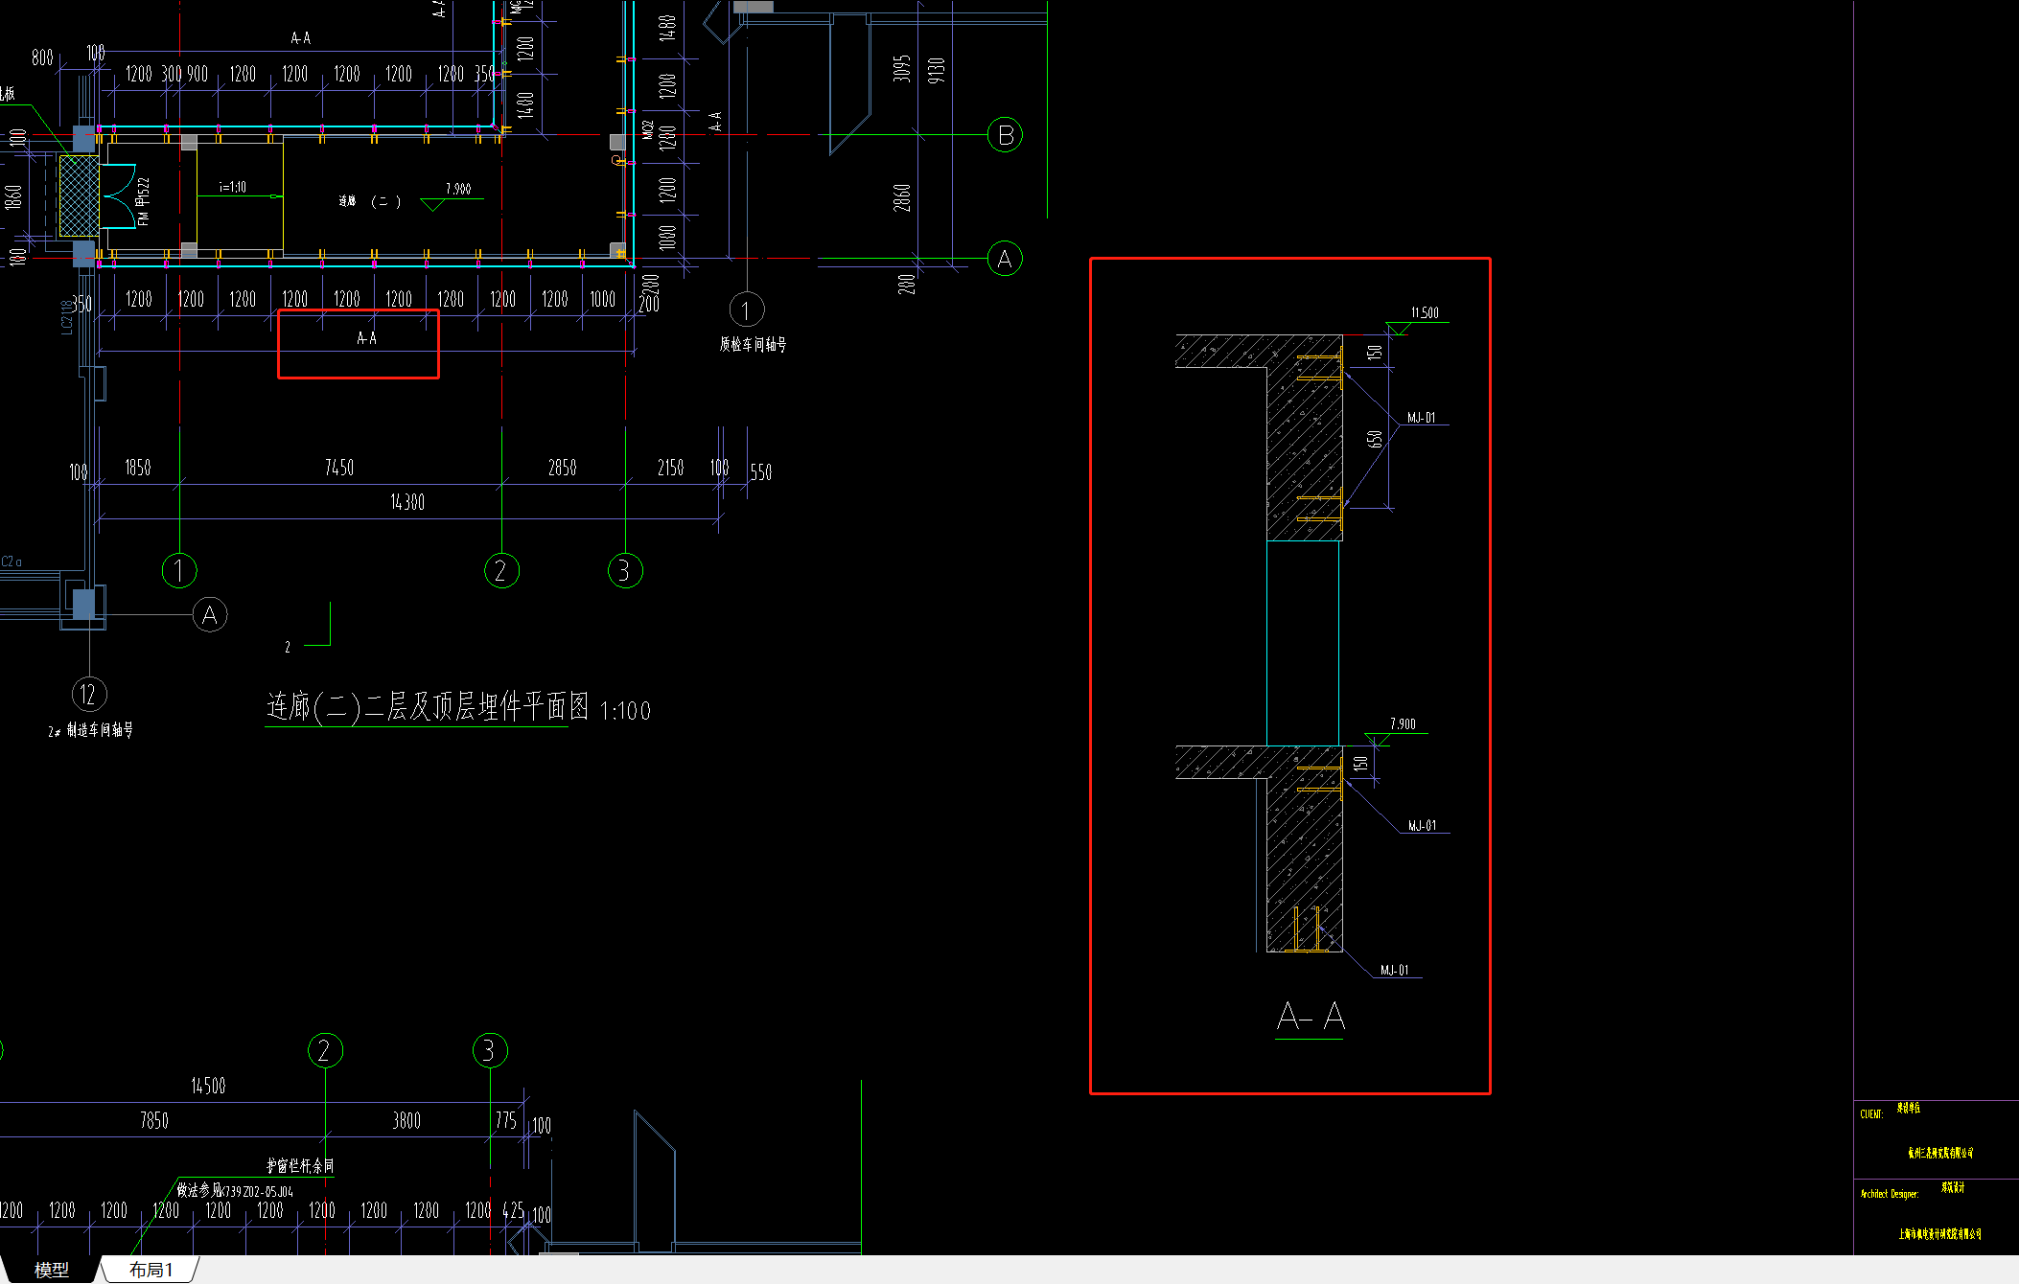The height and width of the screenshot is (1284, 2019).
Task: Select the 上海市 design institute company name
Action: coord(1940,1233)
